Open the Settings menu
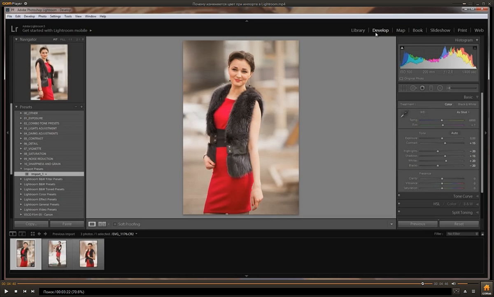This screenshot has width=494, height=297. tap(55, 16)
